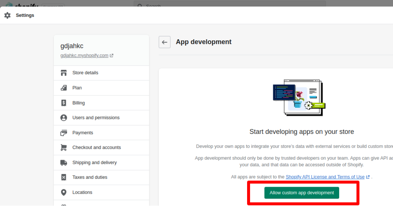Viewport: 393px width, 206px height.
Task: Click the App development heading
Action: pos(203,42)
